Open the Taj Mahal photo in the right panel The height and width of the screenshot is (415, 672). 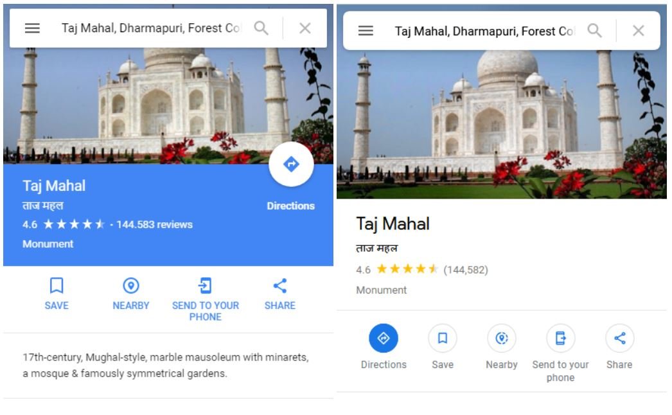(x=501, y=125)
